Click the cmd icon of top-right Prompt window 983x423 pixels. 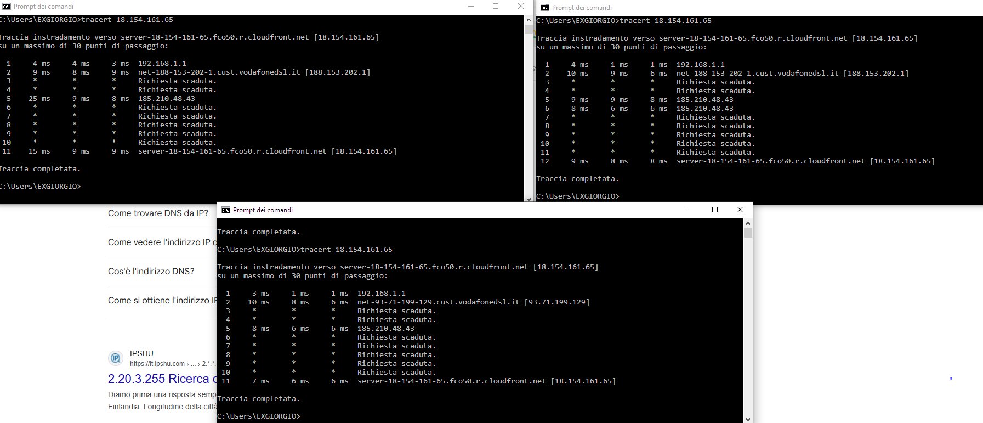point(545,8)
